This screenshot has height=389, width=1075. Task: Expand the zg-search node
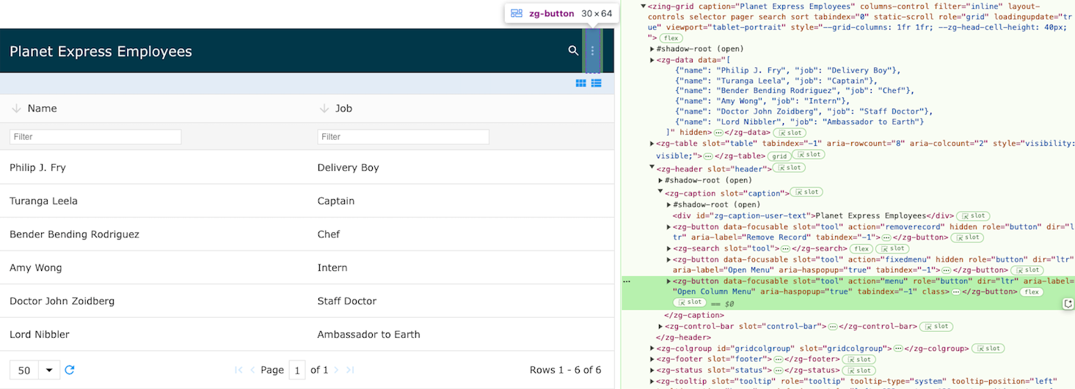668,249
